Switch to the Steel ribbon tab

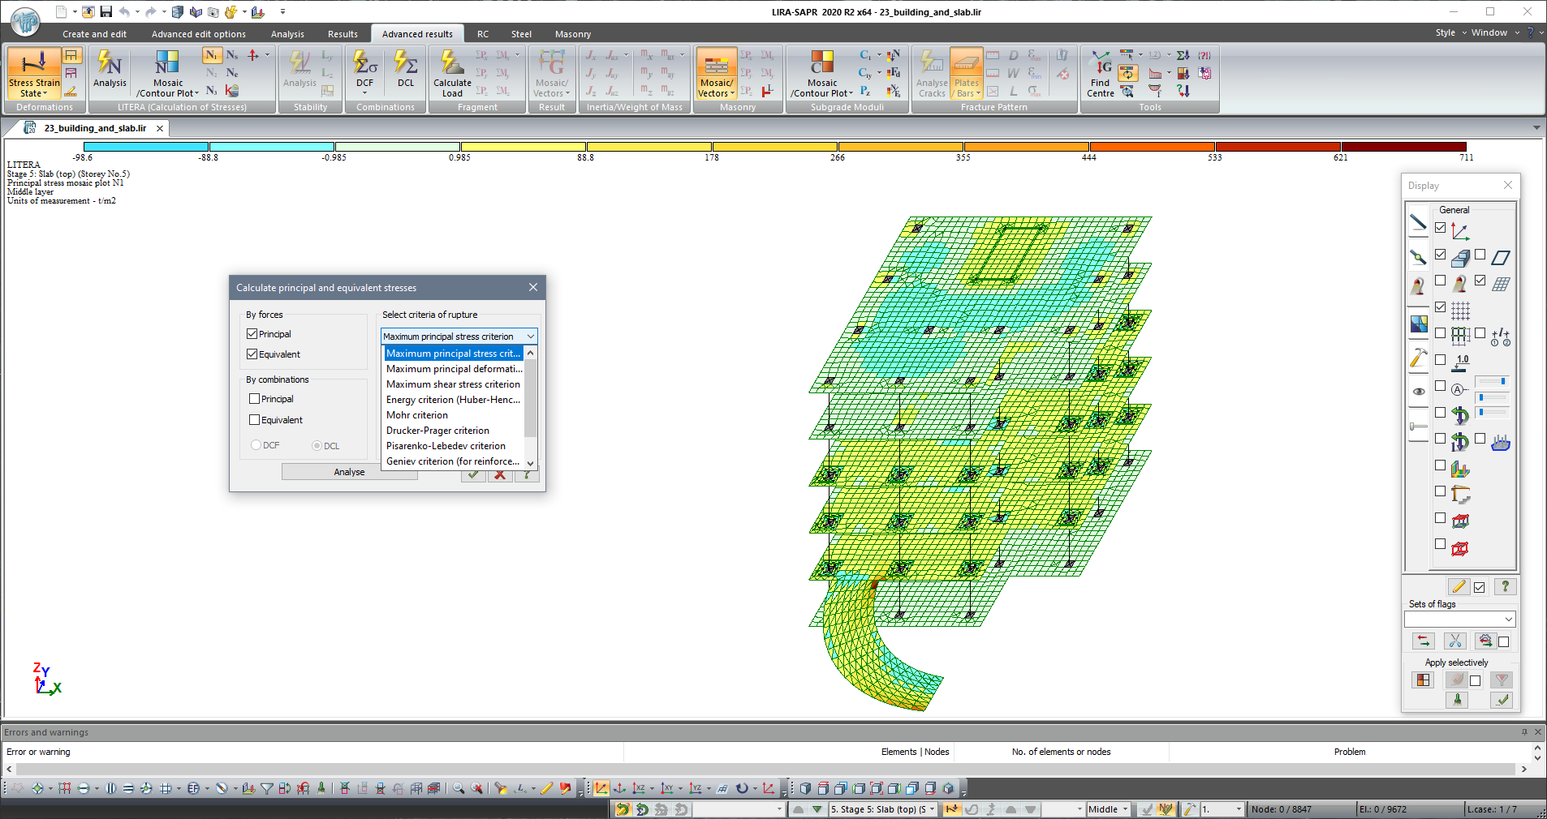coord(521,34)
